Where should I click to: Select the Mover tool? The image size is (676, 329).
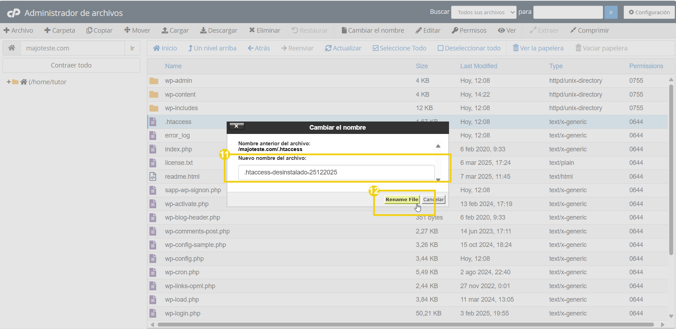pyautogui.click(x=137, y=30)
